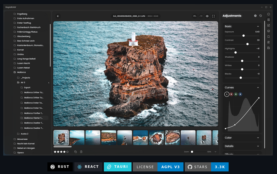Screen dimensions: 277x174
Task: Open the export save icon in the sidebar
Action: coord(269,48)
